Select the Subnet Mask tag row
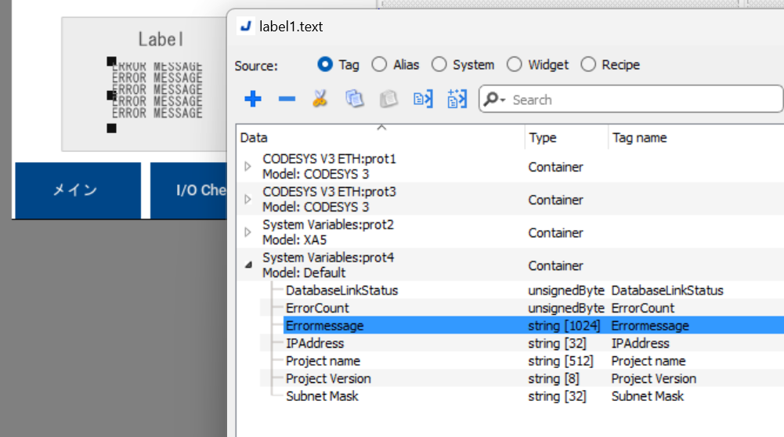784x437 pixels. pyautogui.click(x=522, y=396)
